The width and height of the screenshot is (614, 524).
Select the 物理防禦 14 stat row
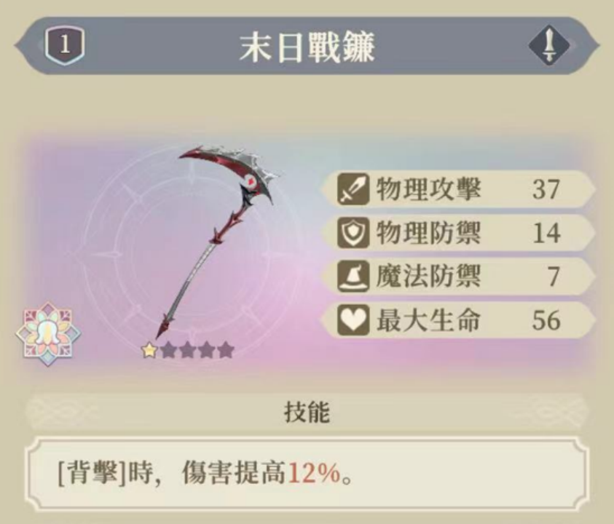click(458, 233)
